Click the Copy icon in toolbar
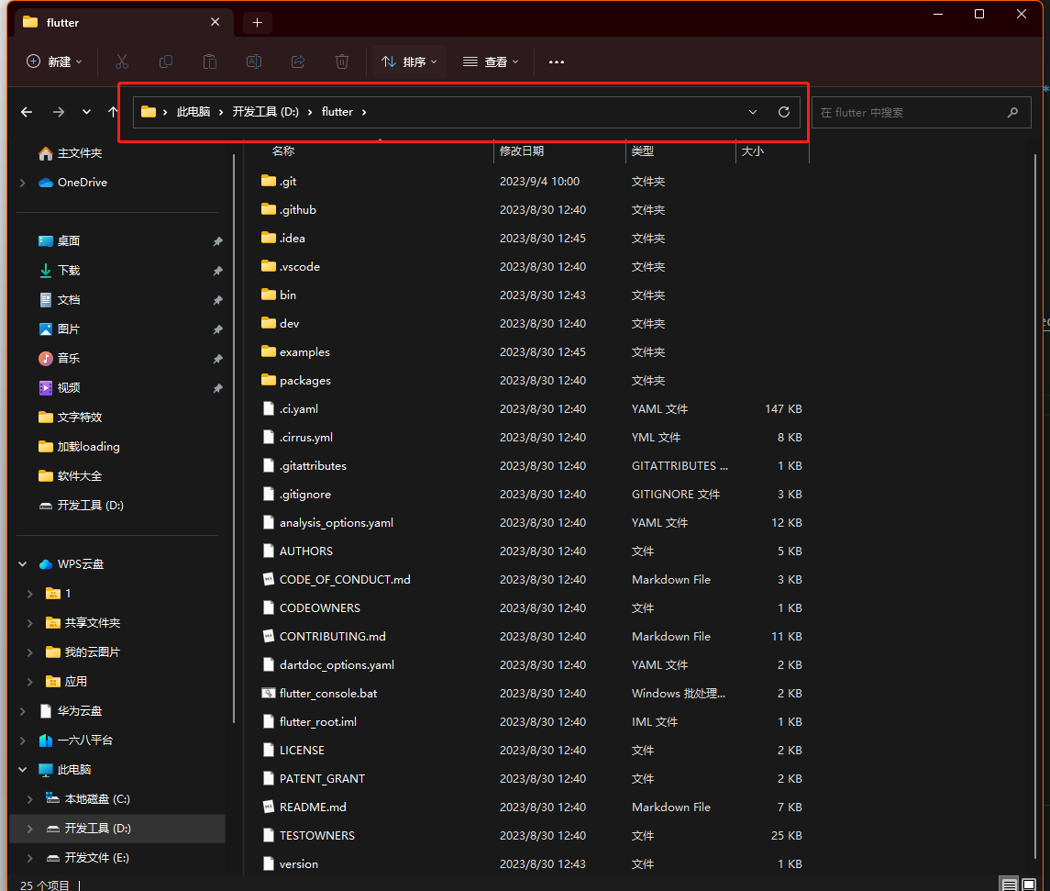 point(166,61)
